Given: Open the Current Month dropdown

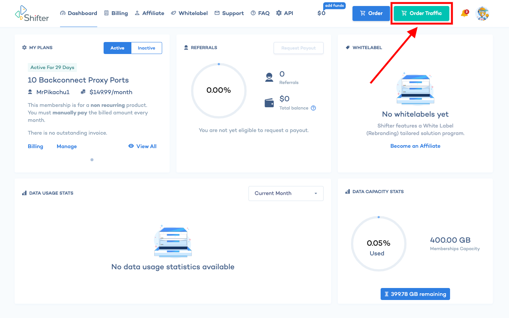Looking at the screenshot, I should click(286, 193).
